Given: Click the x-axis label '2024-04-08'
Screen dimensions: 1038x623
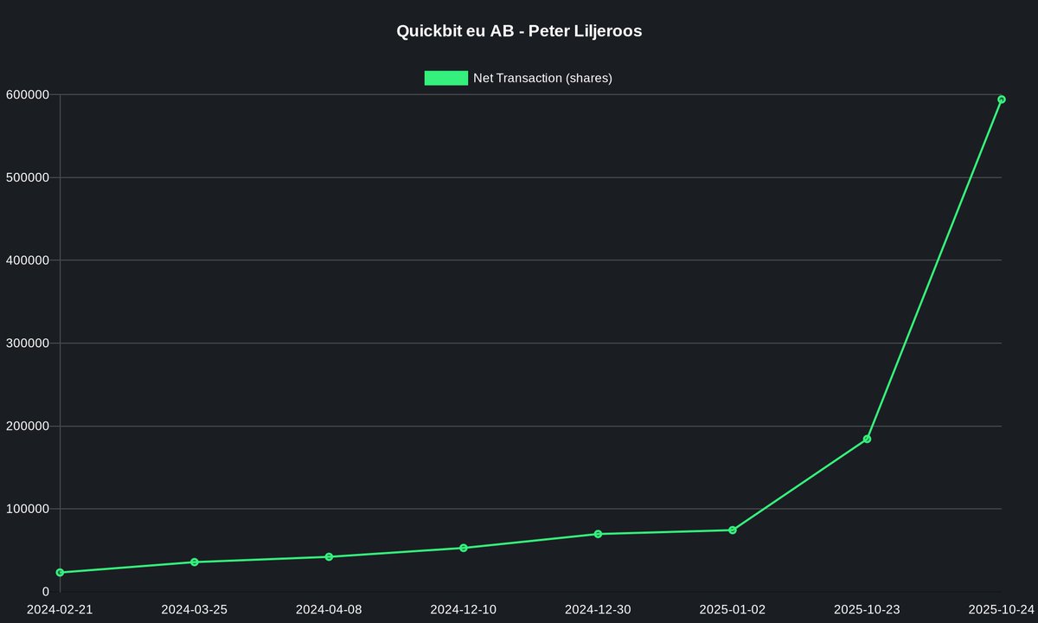Looking at the screenshot, I should pos(329,609).
